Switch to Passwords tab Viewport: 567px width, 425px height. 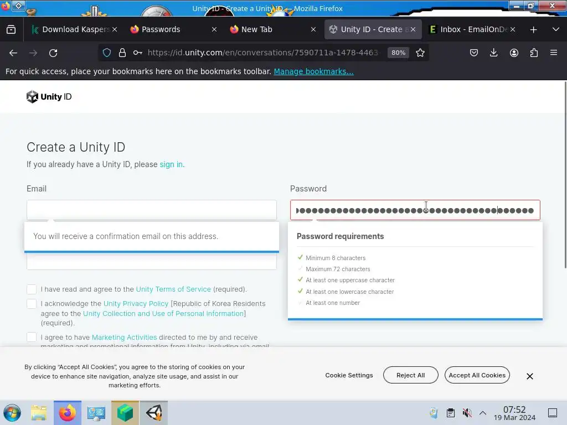pyautogui.click(x=173, y=29)
